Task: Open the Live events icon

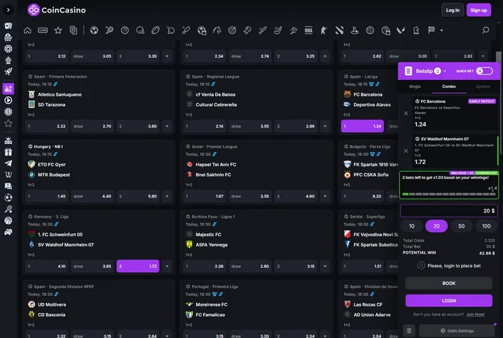Action: (x=43, y=30)
